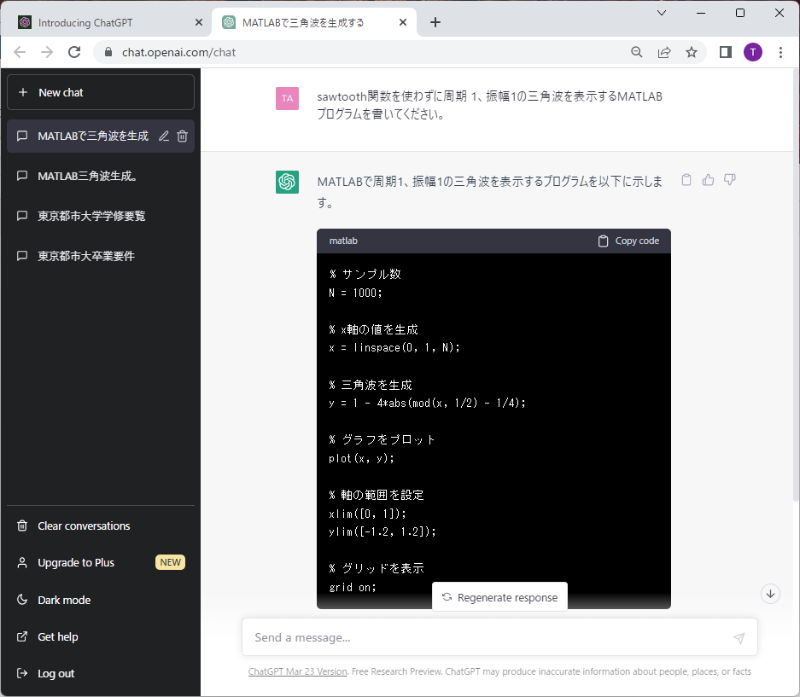
Task: Delete chat with the trash icon
Action: tap(182, 136)
